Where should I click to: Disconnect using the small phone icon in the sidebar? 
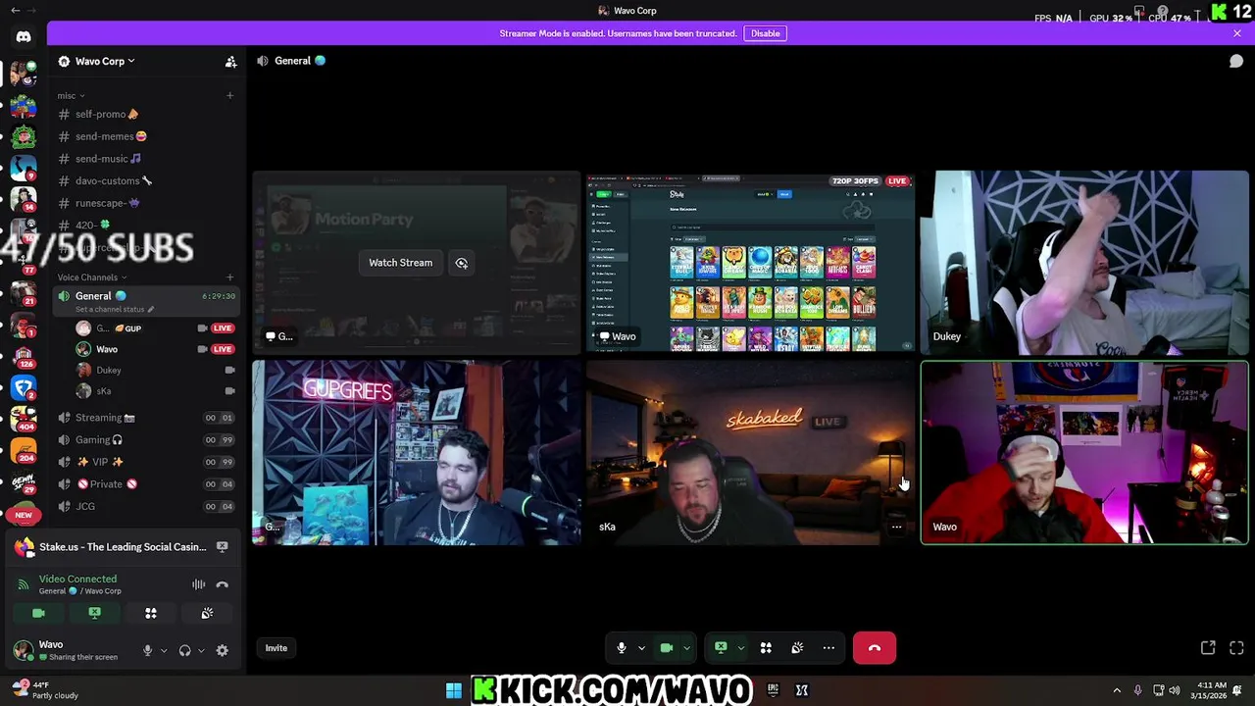click(x=223, y=584)
